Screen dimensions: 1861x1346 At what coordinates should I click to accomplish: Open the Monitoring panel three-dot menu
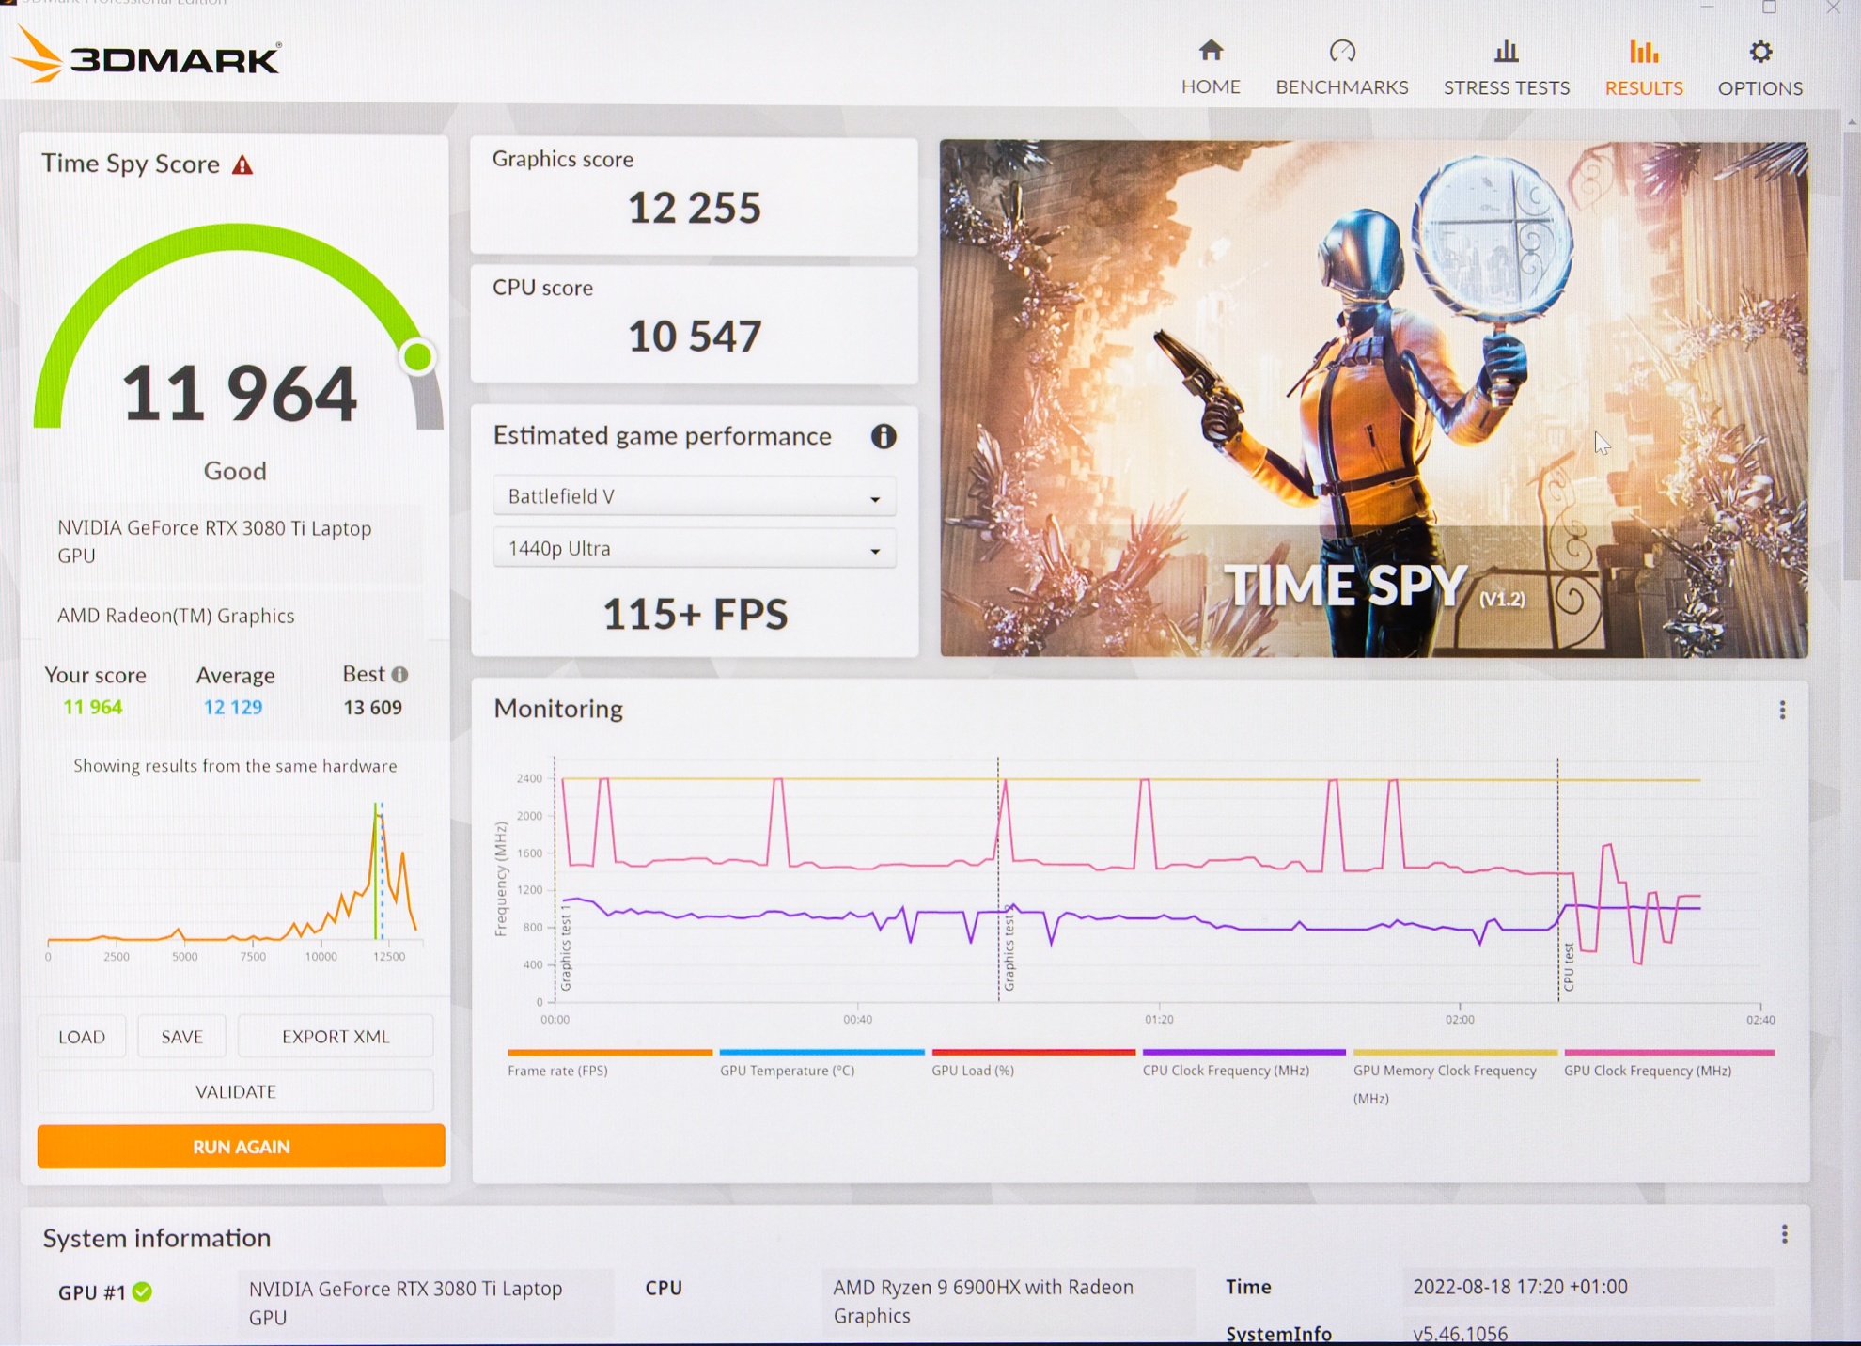tap(1782, 710)
